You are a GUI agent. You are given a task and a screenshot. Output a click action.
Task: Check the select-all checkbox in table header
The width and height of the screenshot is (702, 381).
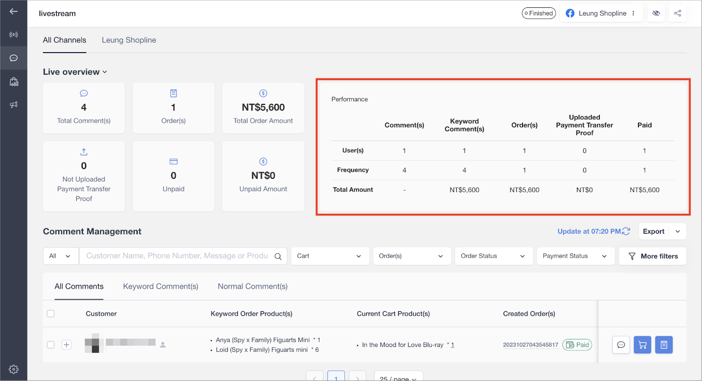[x=51, y=313]
